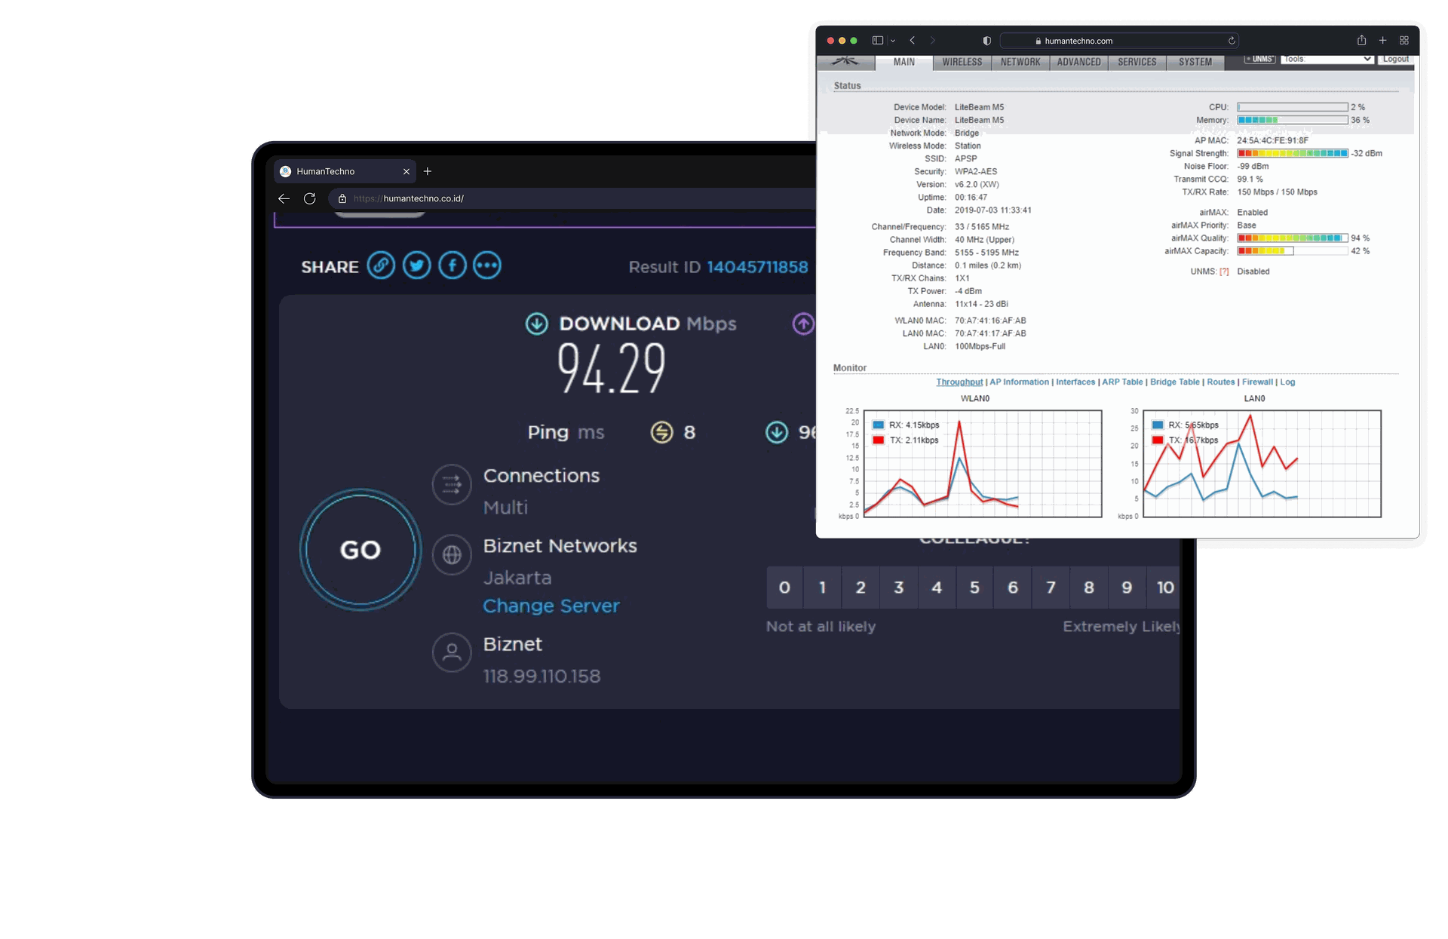Click the Safari humantechno.com address field
Image resolution: width=1448 pixels, height=939 pixels.
click(1119, 41)
